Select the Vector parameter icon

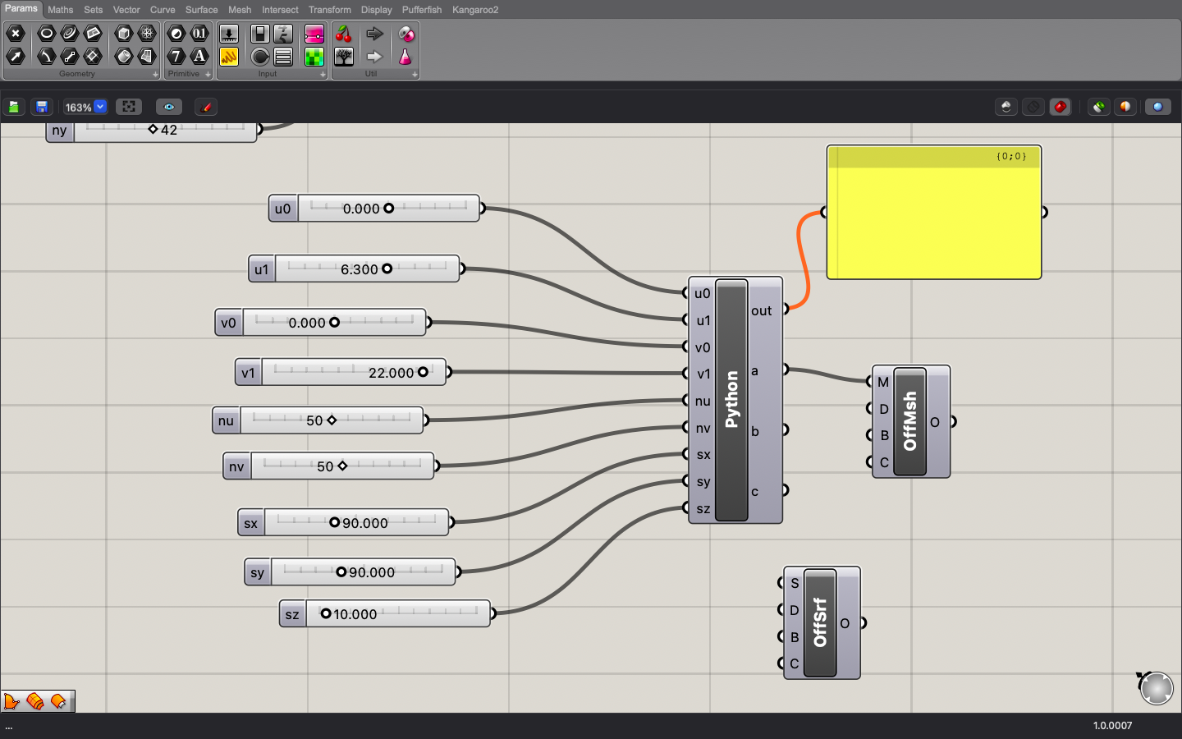[x=16, y=57]
